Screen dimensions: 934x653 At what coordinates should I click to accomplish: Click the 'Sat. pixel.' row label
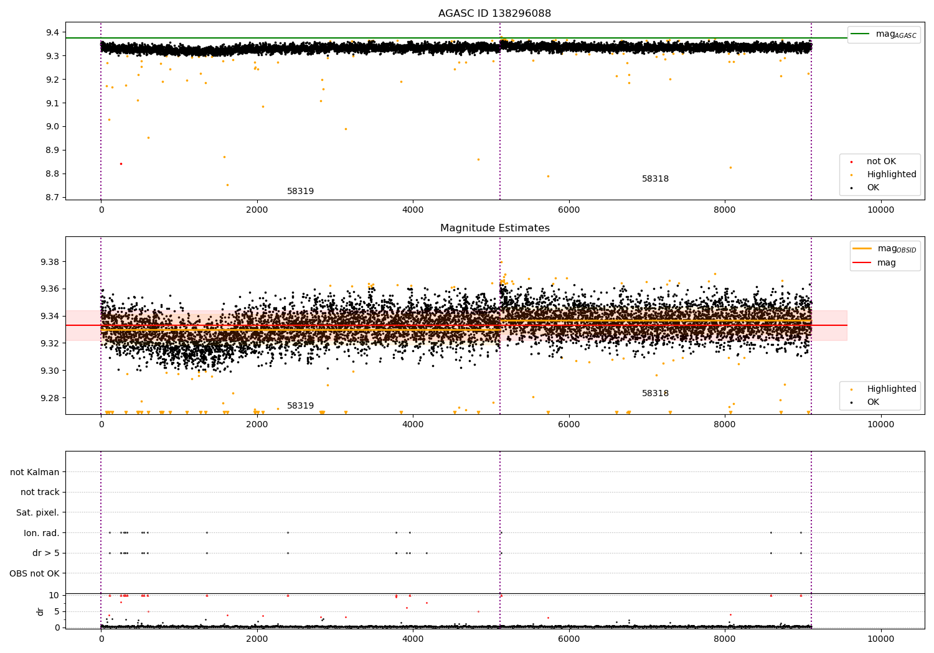(x=38, y=513)
